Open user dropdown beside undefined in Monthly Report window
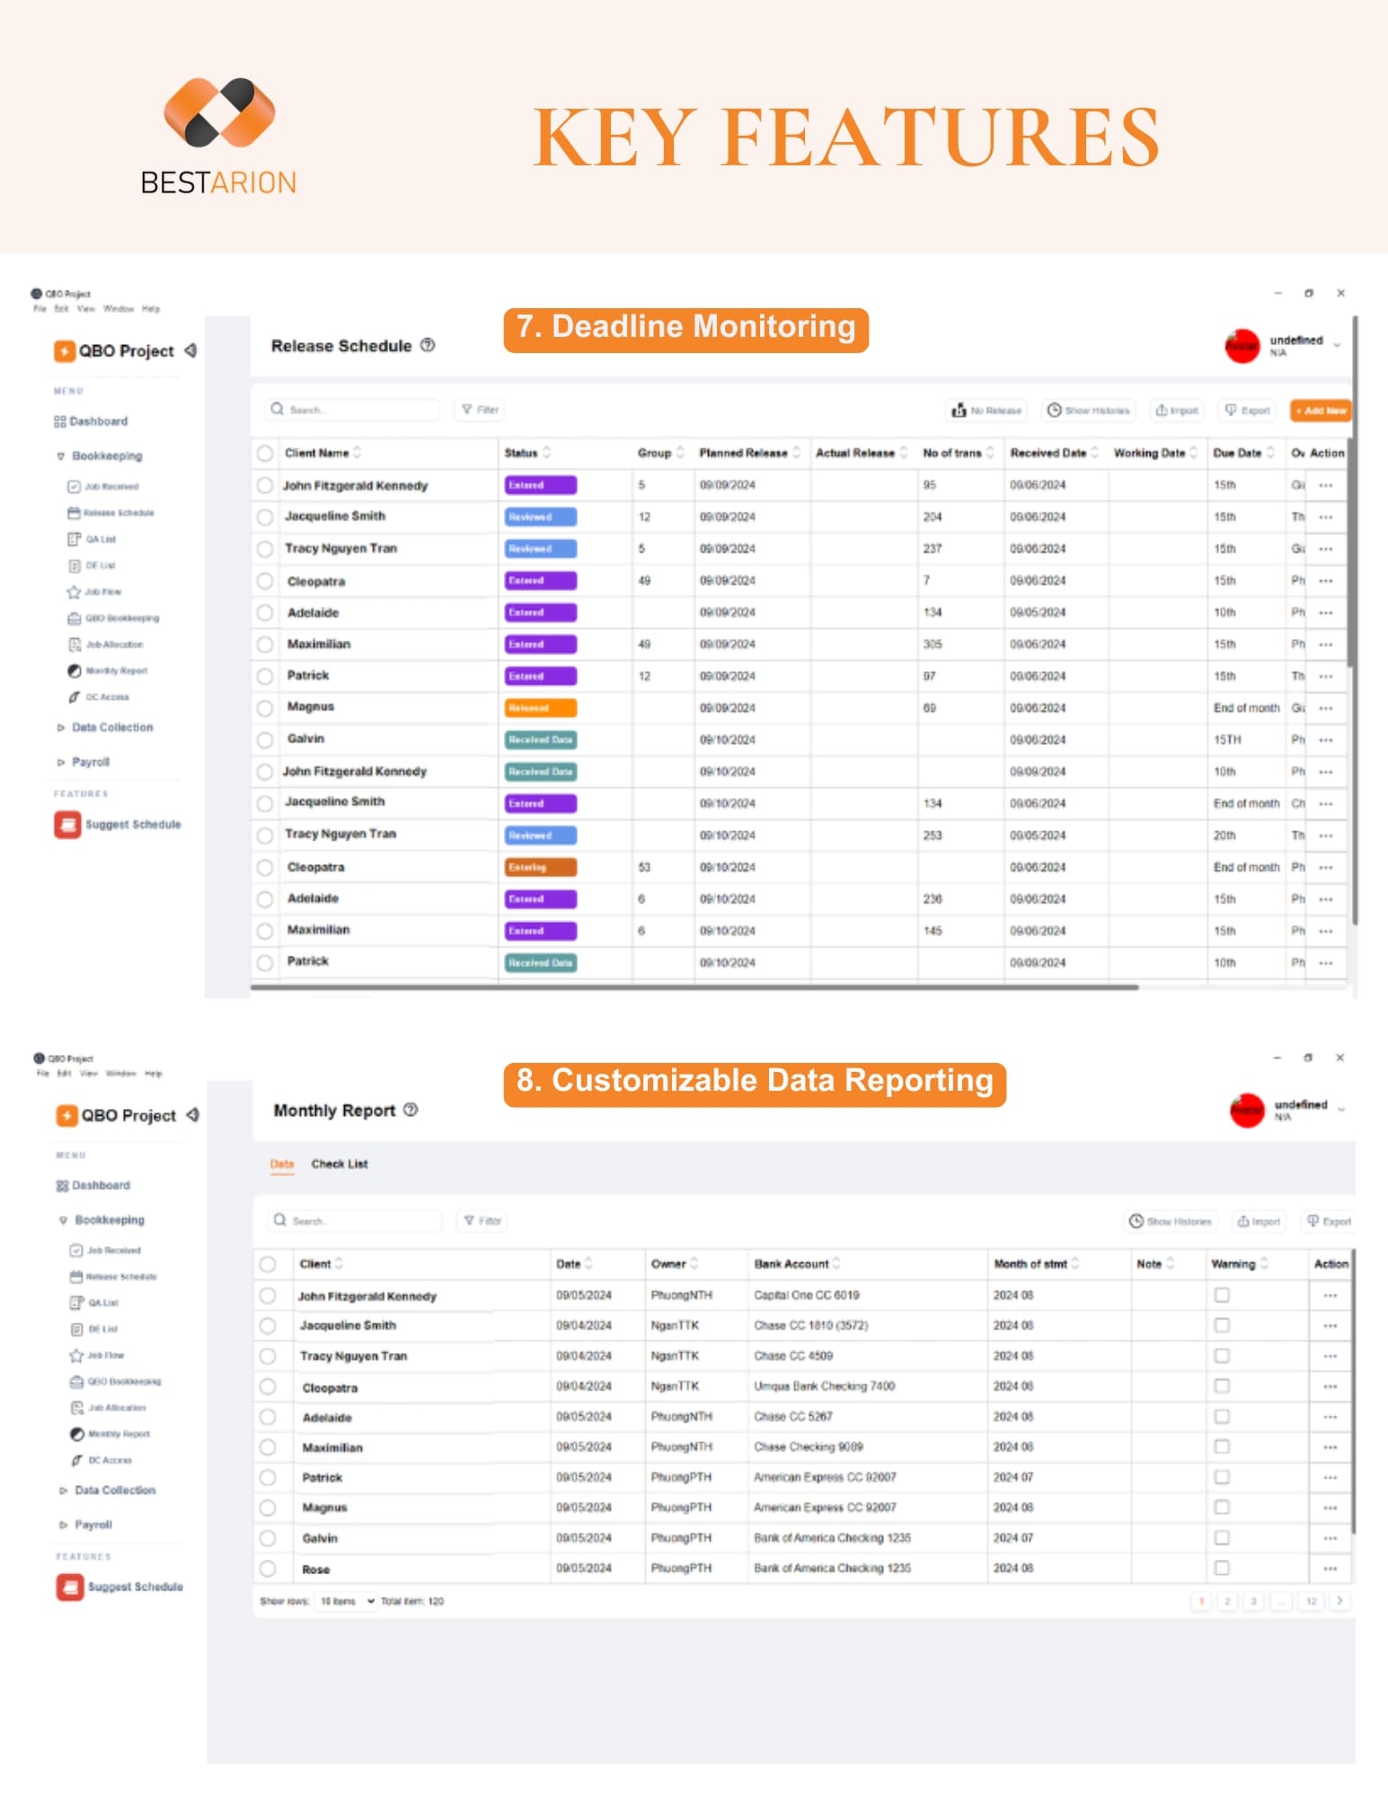The height and width of the screenshot is (1797, 1388). 1341,1109
